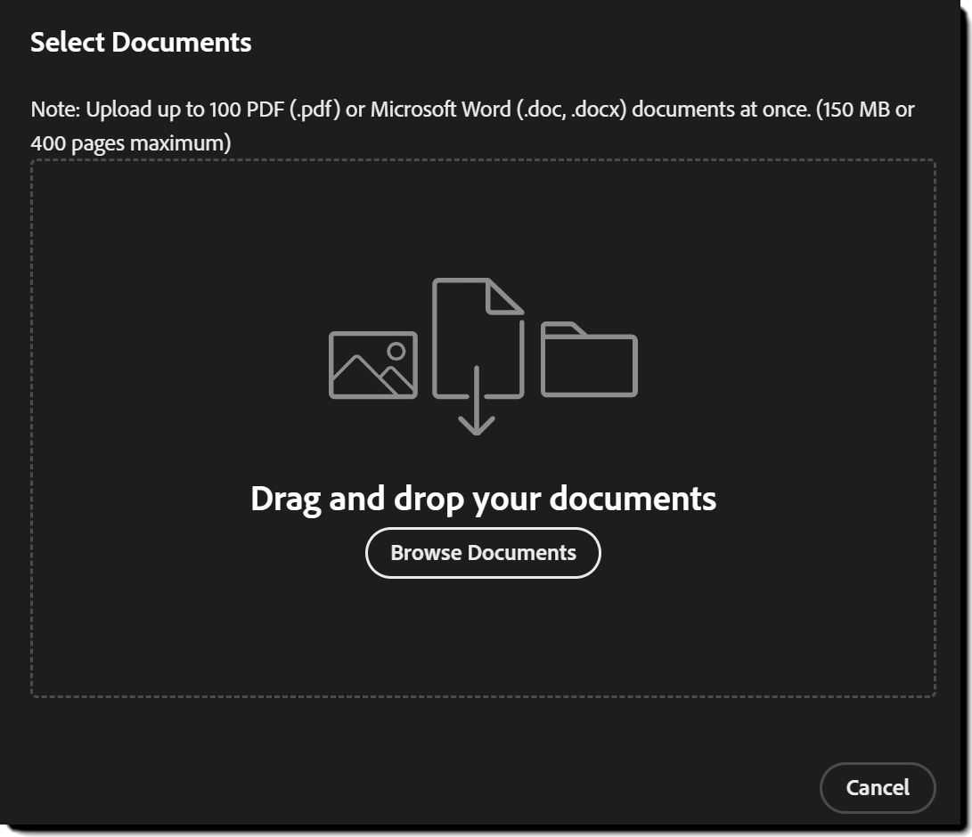
Task: Select the folder tab on the folder icon
Action: 561,328
